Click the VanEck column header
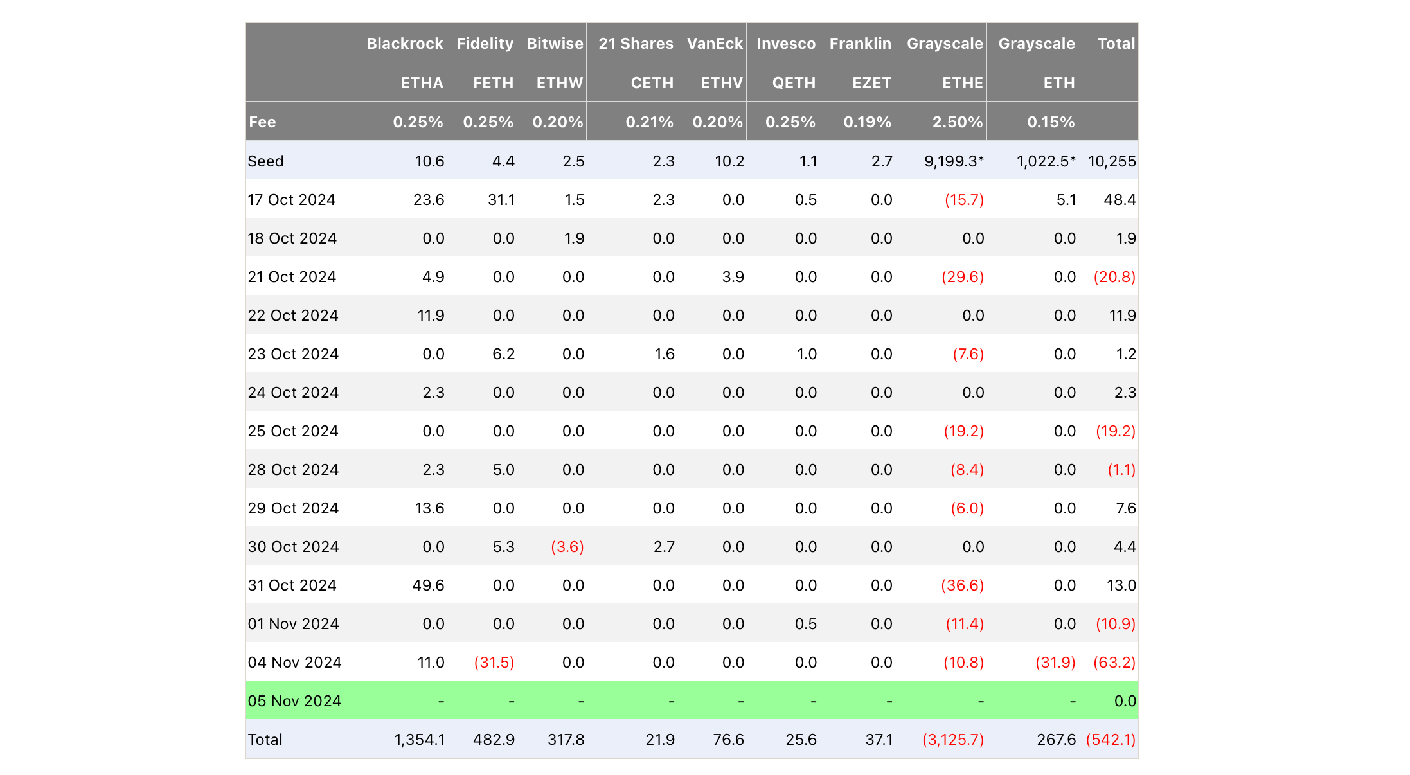The height and width of the screenshot is (775, 1410). coord(715,44)
